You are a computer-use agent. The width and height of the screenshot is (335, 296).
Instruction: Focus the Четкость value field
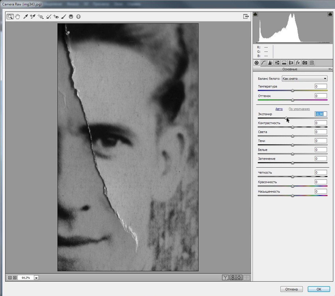(x=321, y=172)
